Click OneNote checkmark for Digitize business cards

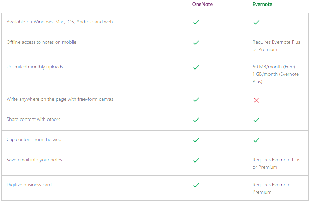coord(196,185)
